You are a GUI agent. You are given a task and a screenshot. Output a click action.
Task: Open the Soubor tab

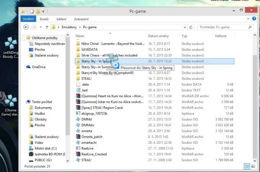(28, 19)
